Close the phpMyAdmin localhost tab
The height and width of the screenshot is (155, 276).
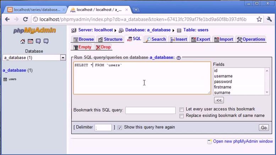pyautogui.click(x=127, y=10)
